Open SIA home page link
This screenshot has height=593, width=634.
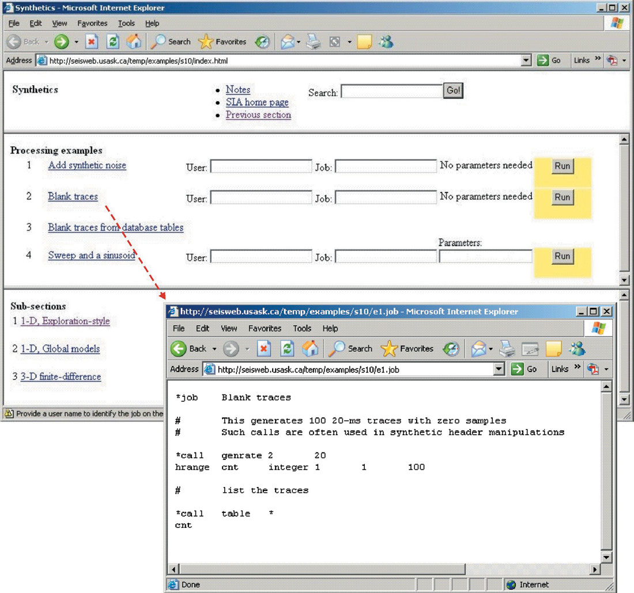click(x=257, y=102)
